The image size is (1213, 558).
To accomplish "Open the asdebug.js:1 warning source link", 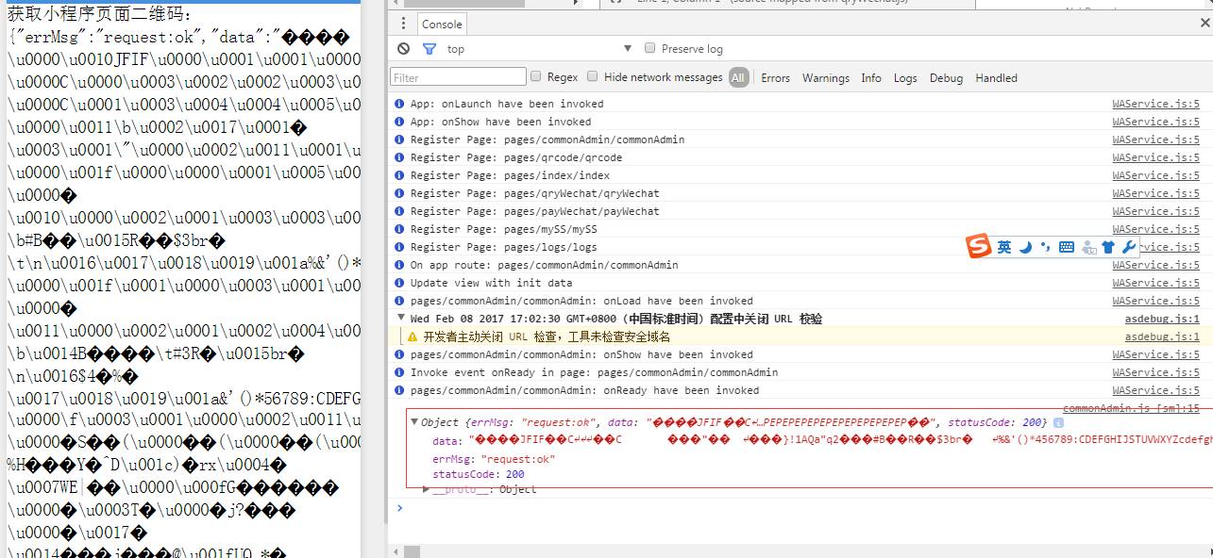I will pos(1161,336).
